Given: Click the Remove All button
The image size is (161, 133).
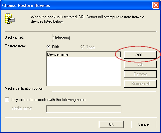Looking at the screenshot, I should [x=140, y=84].
